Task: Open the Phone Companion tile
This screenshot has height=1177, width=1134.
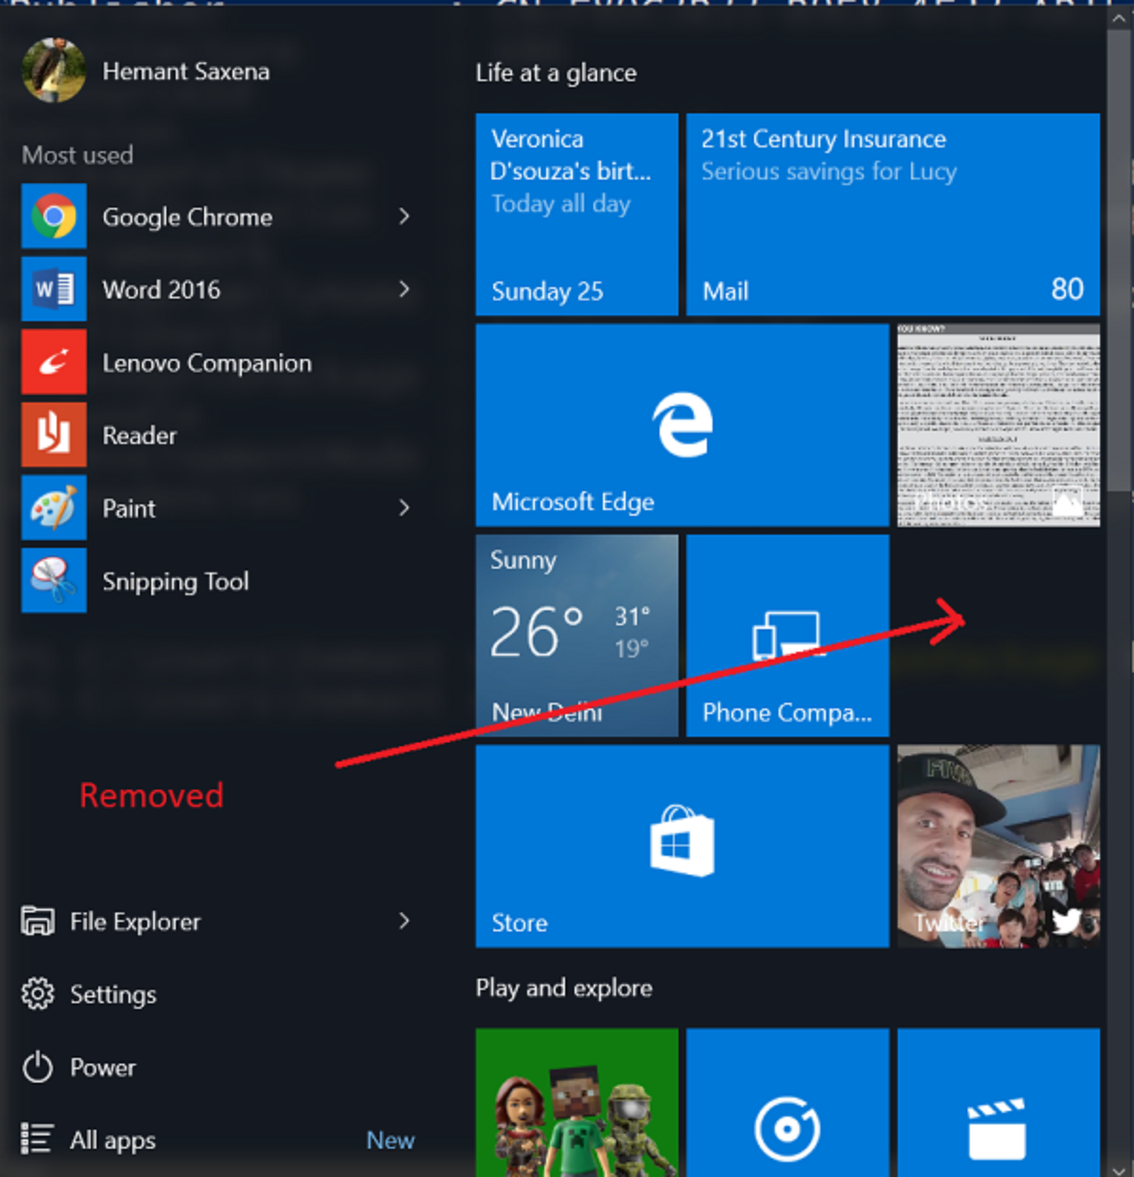Action: (787, 636)
